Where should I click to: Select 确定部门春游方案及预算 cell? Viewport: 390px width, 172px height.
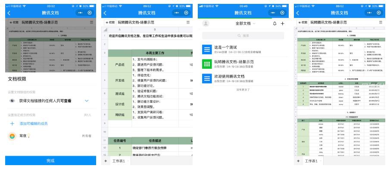pyautogui.click(x=155, y=148)
